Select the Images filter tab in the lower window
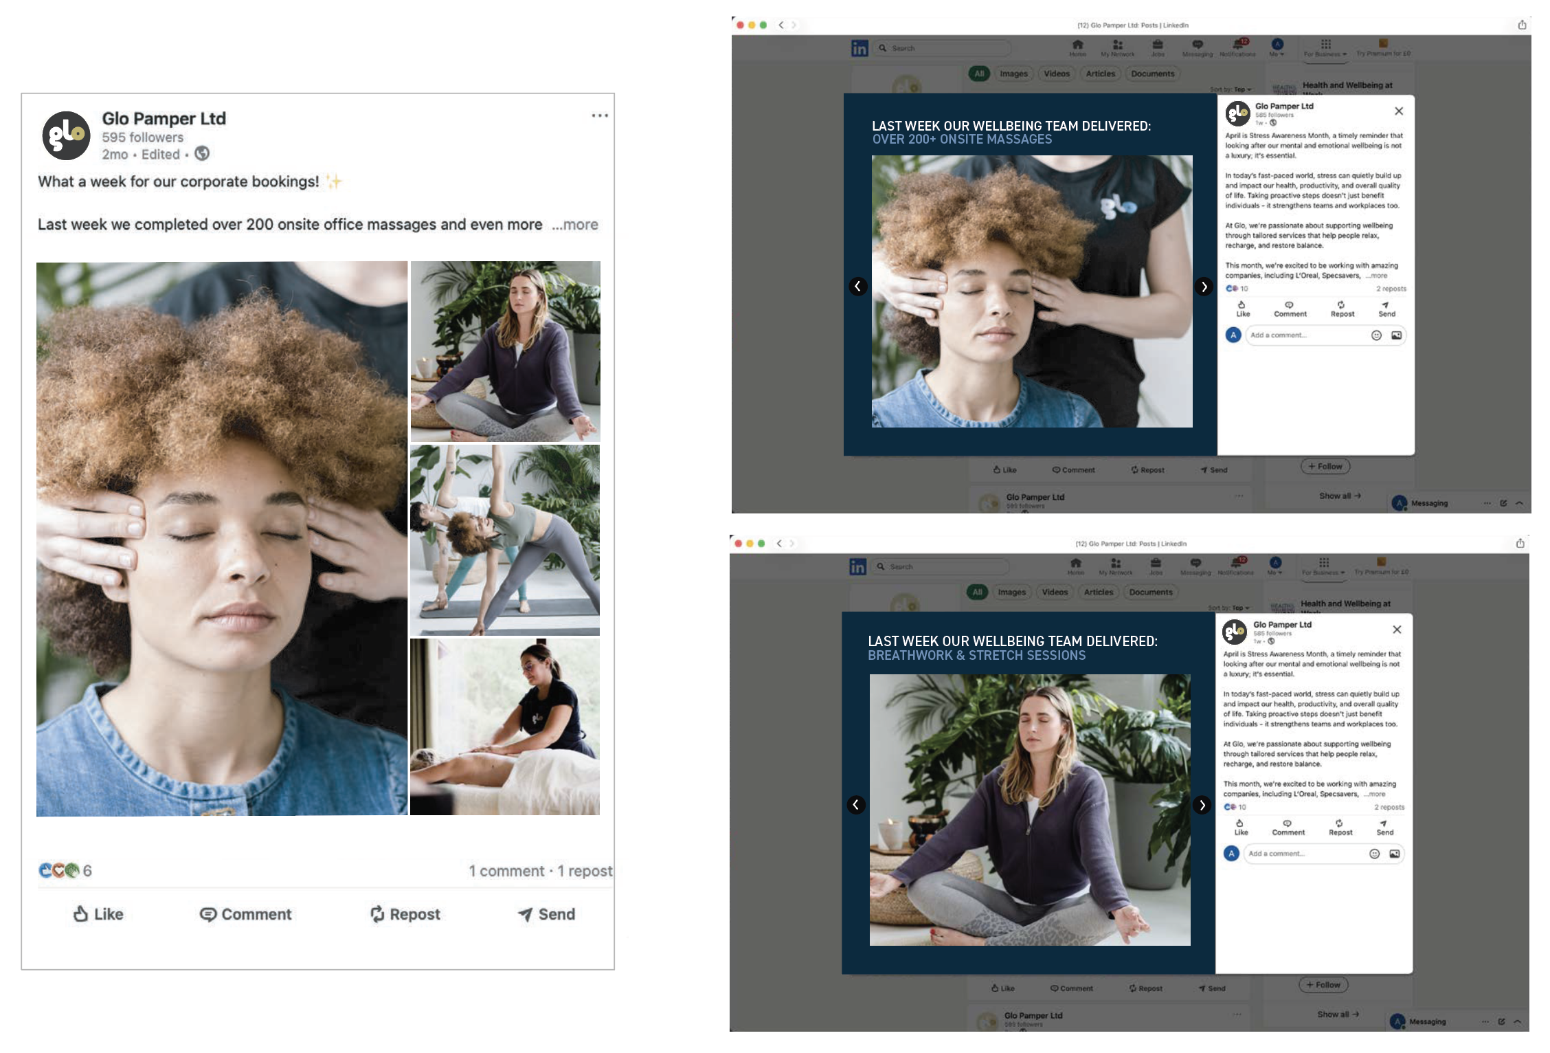Image resolution: width=1550 pixels, height=1053 pixels. [1011, 592]
